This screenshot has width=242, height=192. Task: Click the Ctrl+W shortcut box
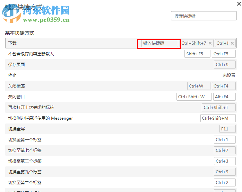pyautogui.click(x=199, y=86)
